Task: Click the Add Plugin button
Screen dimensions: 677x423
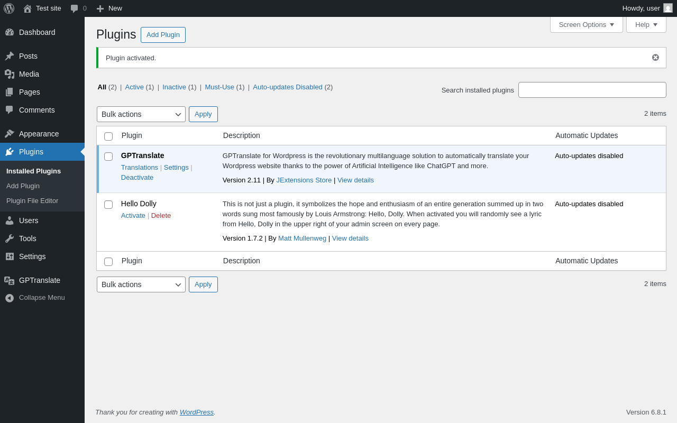Action: (163, 35)
